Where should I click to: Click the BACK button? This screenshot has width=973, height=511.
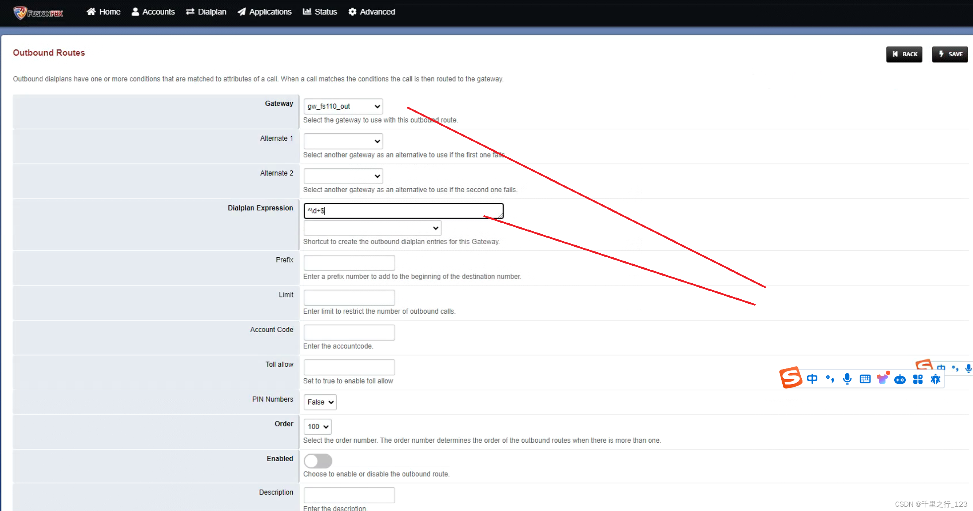[x=904, y=54]
